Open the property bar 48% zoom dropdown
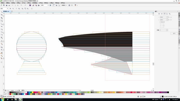Viewport: 180px width, 101px height. coord(7,8)
